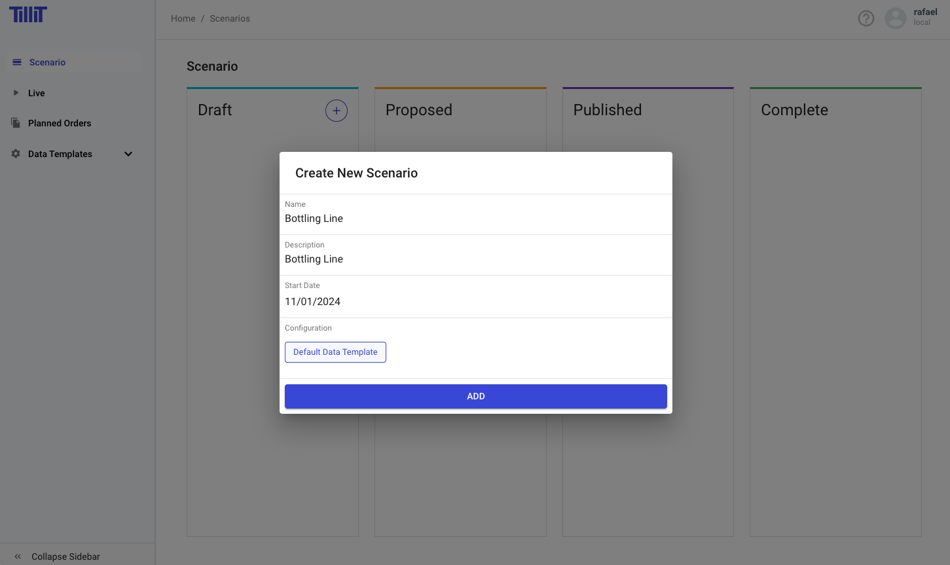
Task: Open the help question mark icon
Action: [x=866, y=18]
